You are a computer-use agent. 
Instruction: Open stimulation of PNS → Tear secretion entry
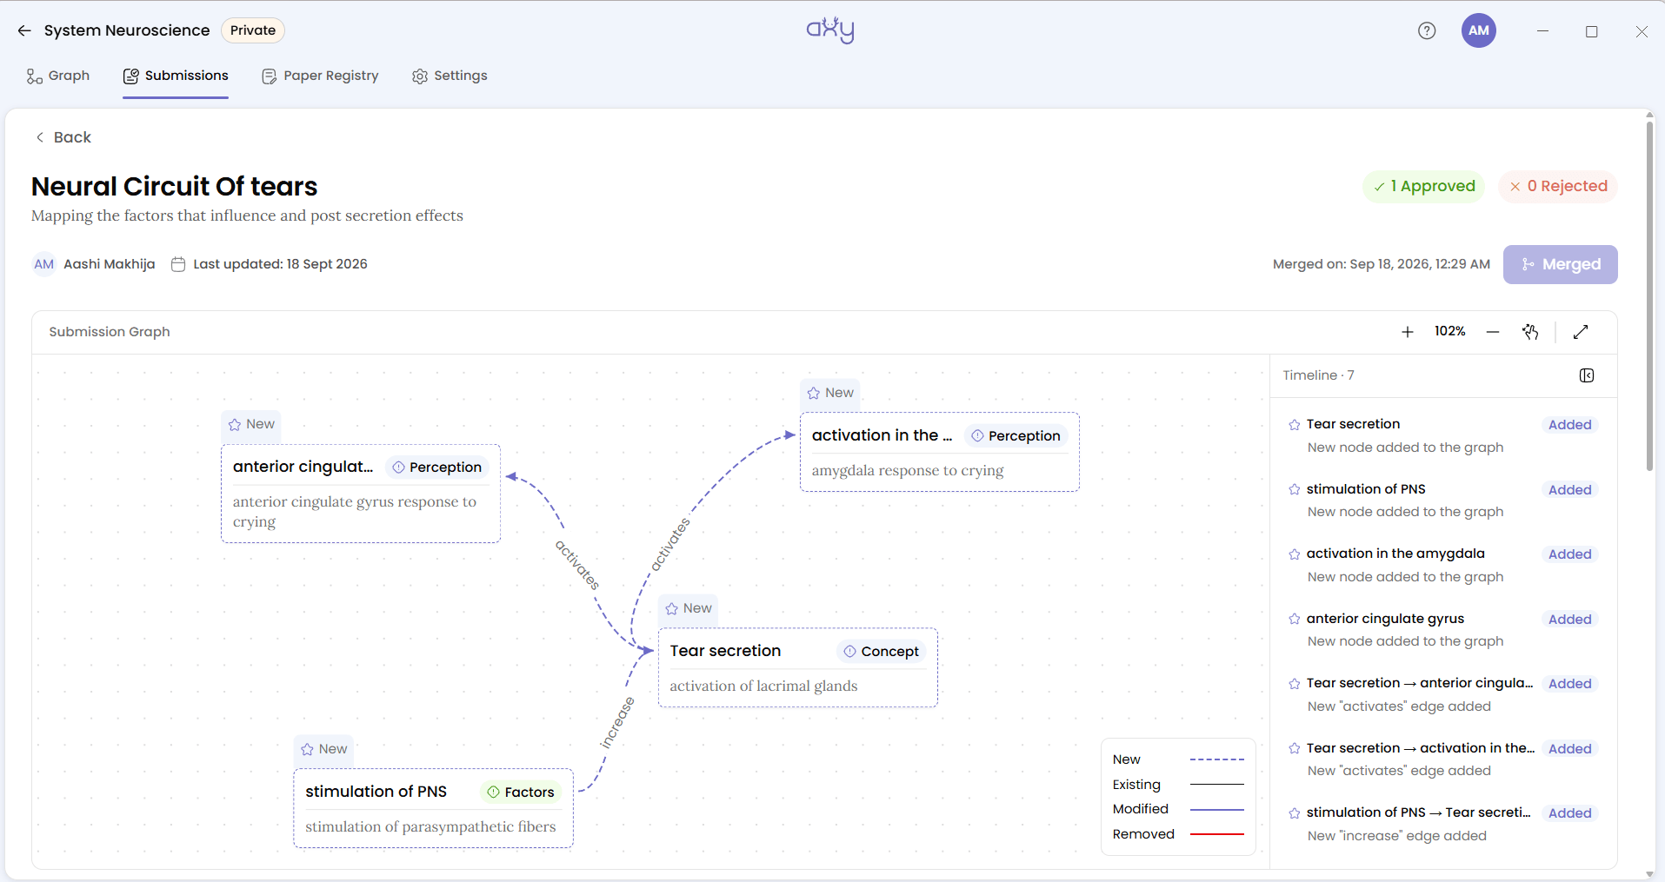tap(1443, 824)
